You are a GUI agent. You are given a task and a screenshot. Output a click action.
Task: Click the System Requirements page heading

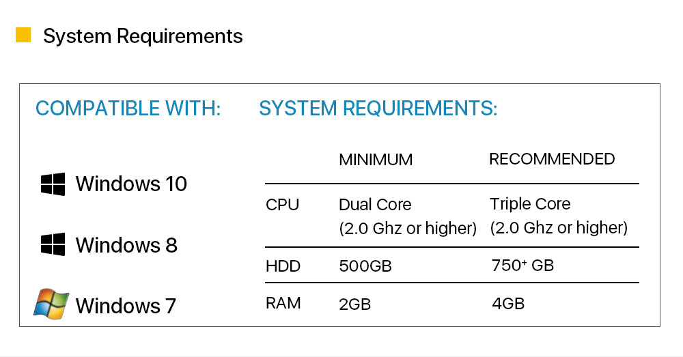click(x=143, y=36)
